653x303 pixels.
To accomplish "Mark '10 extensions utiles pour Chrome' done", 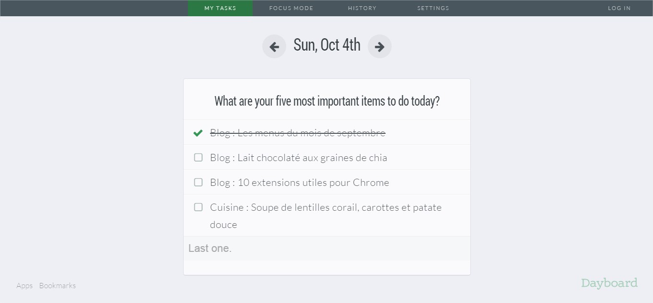I will 198,182.
